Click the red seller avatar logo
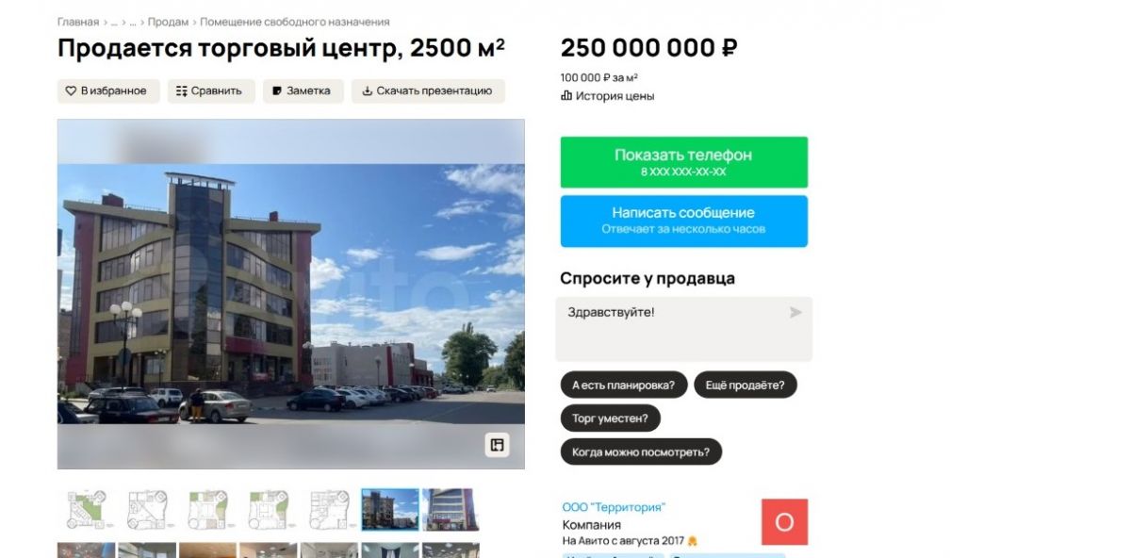Screen dimensions: 1131x558 point(784,522)
